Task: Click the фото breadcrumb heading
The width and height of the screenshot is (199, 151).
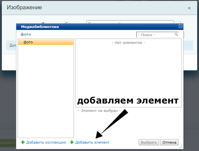Action: pyautogui.click(x=26, y=34)
